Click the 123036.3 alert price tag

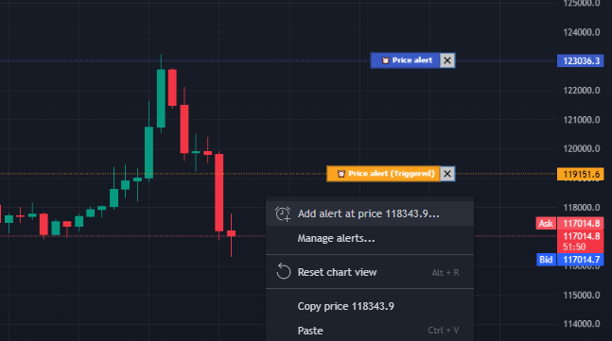[x=581, y=60]
